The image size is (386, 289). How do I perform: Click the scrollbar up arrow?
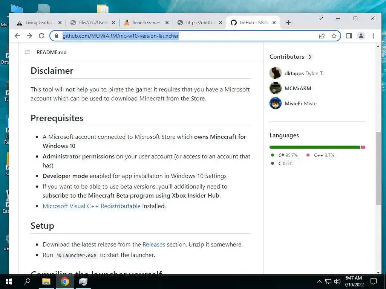378,46
